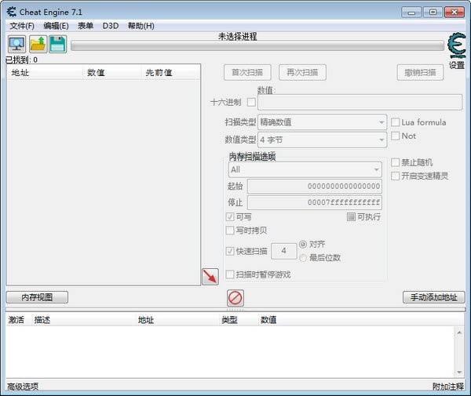This screenshot has width=471, height=396.
Task: Open 高级选项 advanced options
Action: [x=23, y=387]
